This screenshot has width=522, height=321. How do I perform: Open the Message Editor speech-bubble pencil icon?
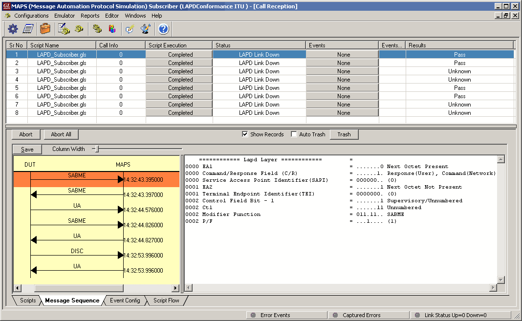coord(130,29)
